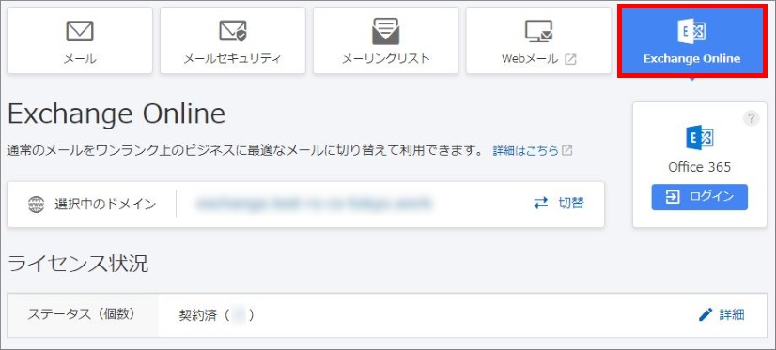Click the ライセンス状況 heading
Image resolution: width=776 pixels, height=350 pixels.
point(78,264)
